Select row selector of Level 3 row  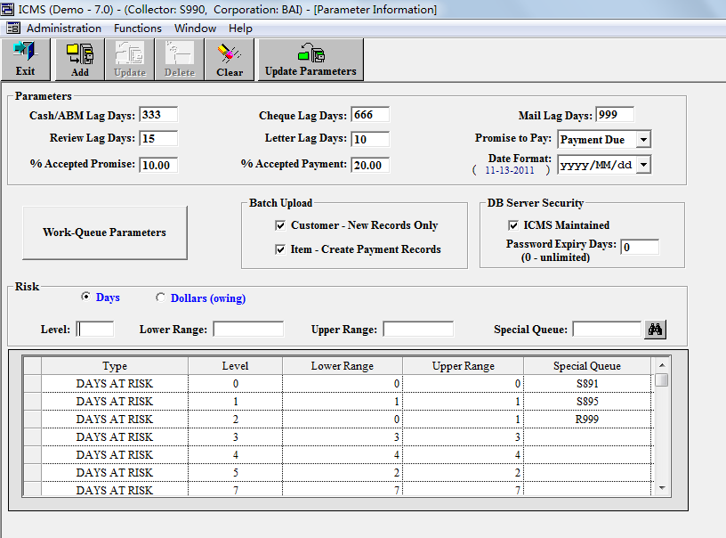[32, 437]
